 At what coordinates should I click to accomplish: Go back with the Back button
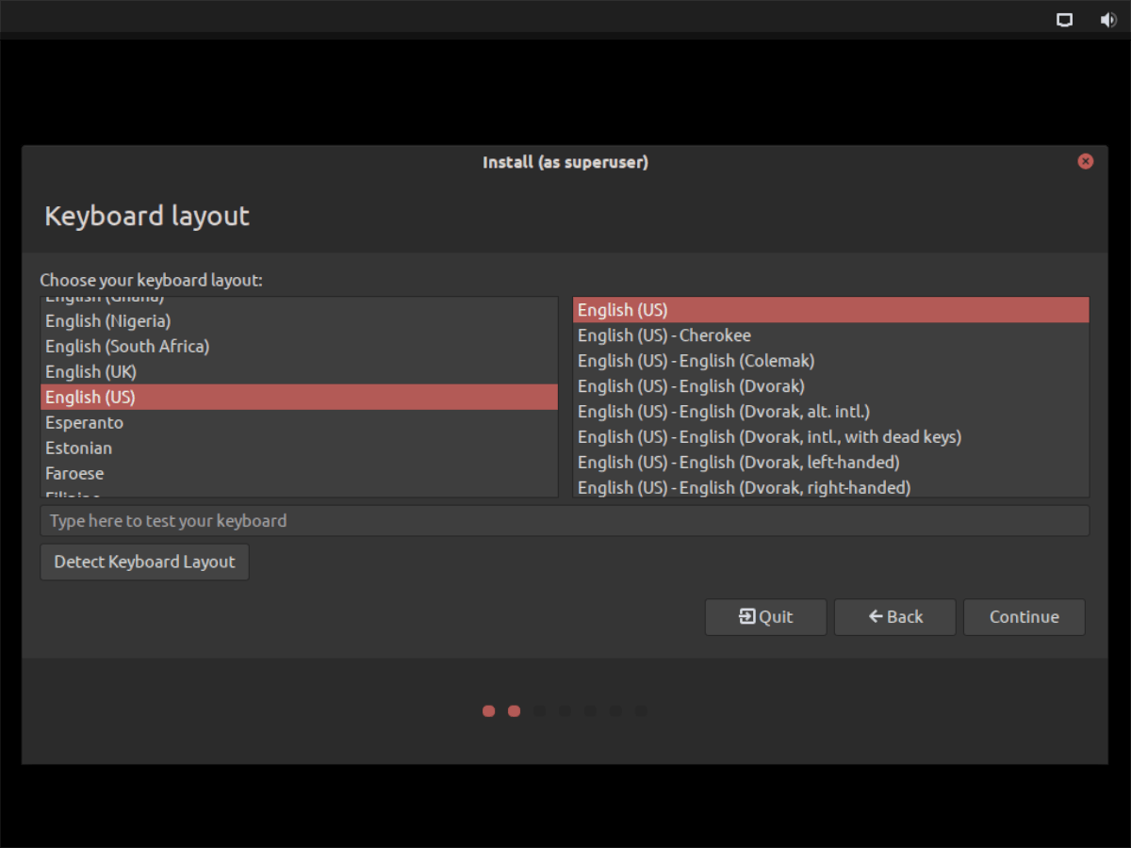click(894, 617)
